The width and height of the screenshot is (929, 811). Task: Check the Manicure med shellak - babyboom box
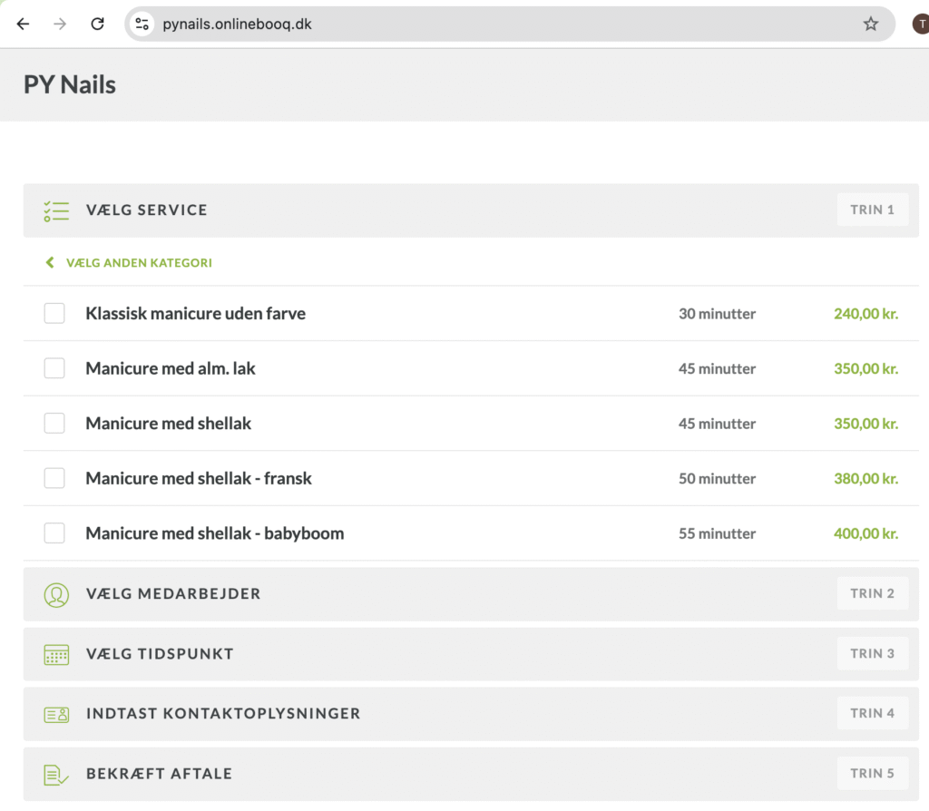(54, 533)
